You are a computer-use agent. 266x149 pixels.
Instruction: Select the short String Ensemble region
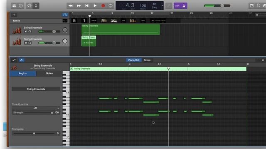pos(89,41)
